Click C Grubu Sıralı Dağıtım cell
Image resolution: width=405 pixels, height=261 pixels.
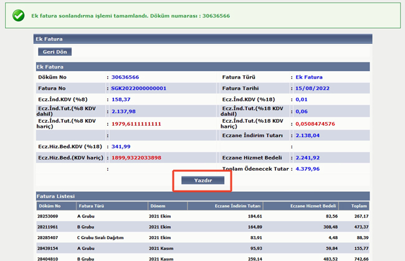pos(100,237)
